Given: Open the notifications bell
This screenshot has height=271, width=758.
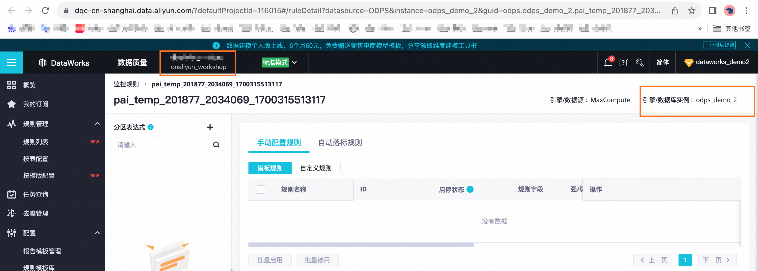Looking at the screenshot, I should (x=608, y=62).
